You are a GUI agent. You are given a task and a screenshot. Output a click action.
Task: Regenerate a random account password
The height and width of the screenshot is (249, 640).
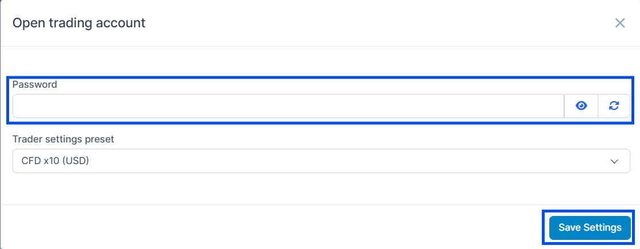[x=614, y=106]
